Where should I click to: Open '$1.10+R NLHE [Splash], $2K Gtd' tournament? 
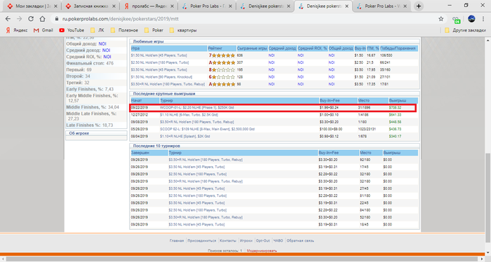click(x=184, y=137)
